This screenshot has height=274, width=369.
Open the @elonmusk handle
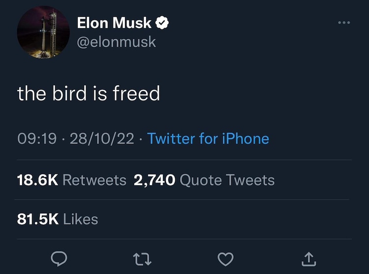pyautogui.click(x=116, y=42)
